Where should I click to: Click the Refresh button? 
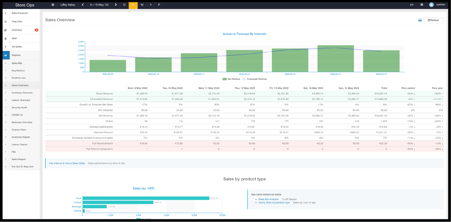click(433, 20)
